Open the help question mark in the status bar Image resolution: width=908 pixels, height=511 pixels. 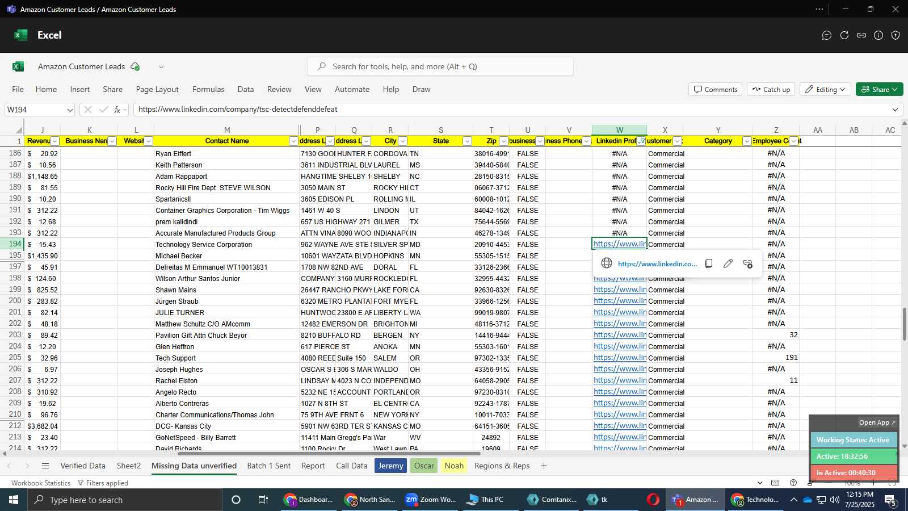[793, 483]
